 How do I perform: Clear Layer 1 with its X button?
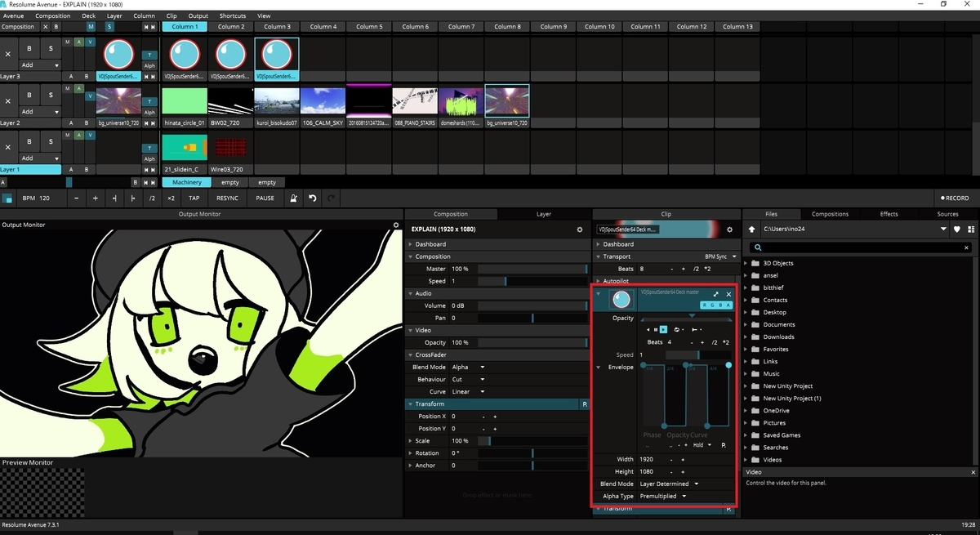[x=8, y=147]
